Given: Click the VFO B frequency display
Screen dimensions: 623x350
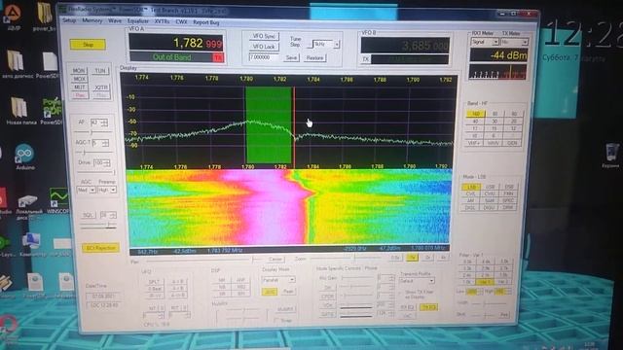Looking at the screenshot, I should 405,46.
